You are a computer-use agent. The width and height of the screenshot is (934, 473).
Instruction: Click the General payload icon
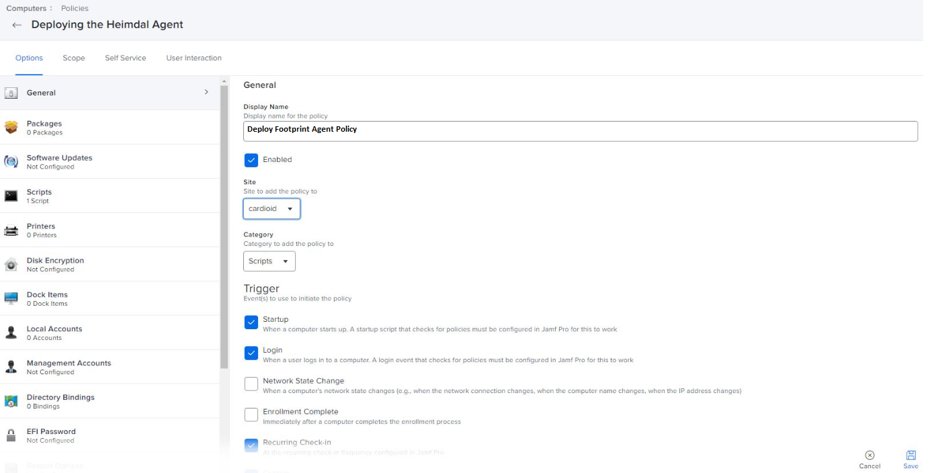(x=11, y=93)
